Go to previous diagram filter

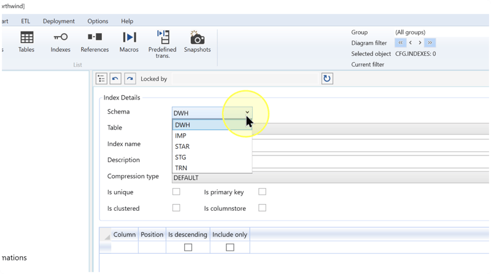click(x=411, y=42)
